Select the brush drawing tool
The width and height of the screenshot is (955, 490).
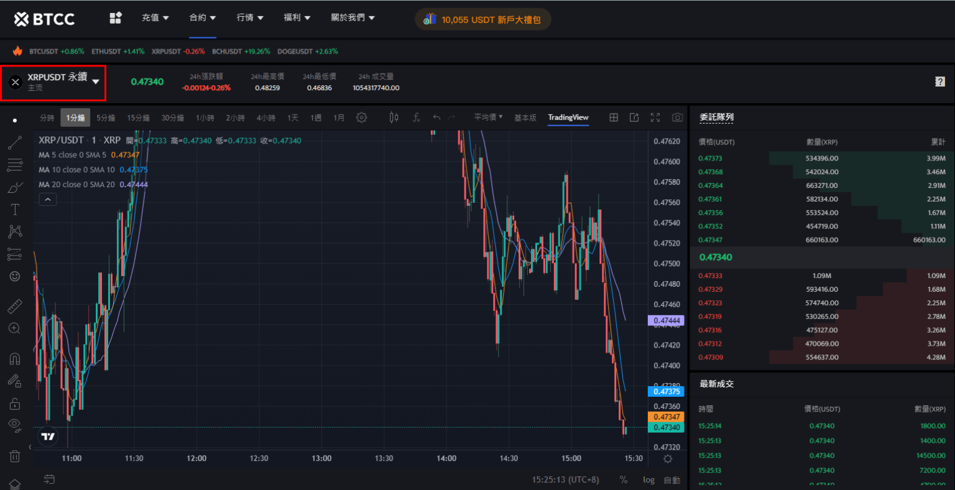(15, 187)
